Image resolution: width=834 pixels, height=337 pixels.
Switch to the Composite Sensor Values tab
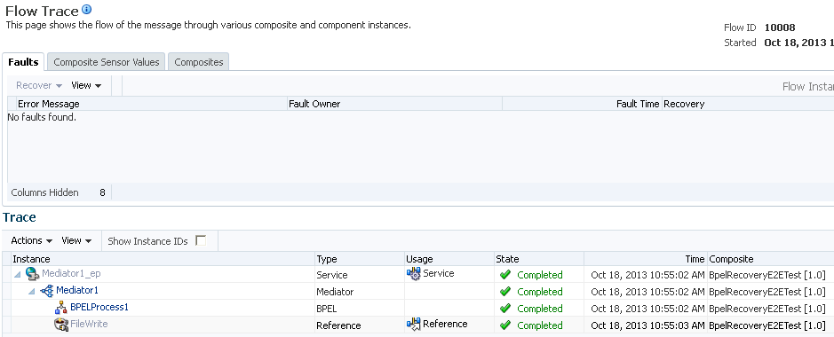(107, 62)
